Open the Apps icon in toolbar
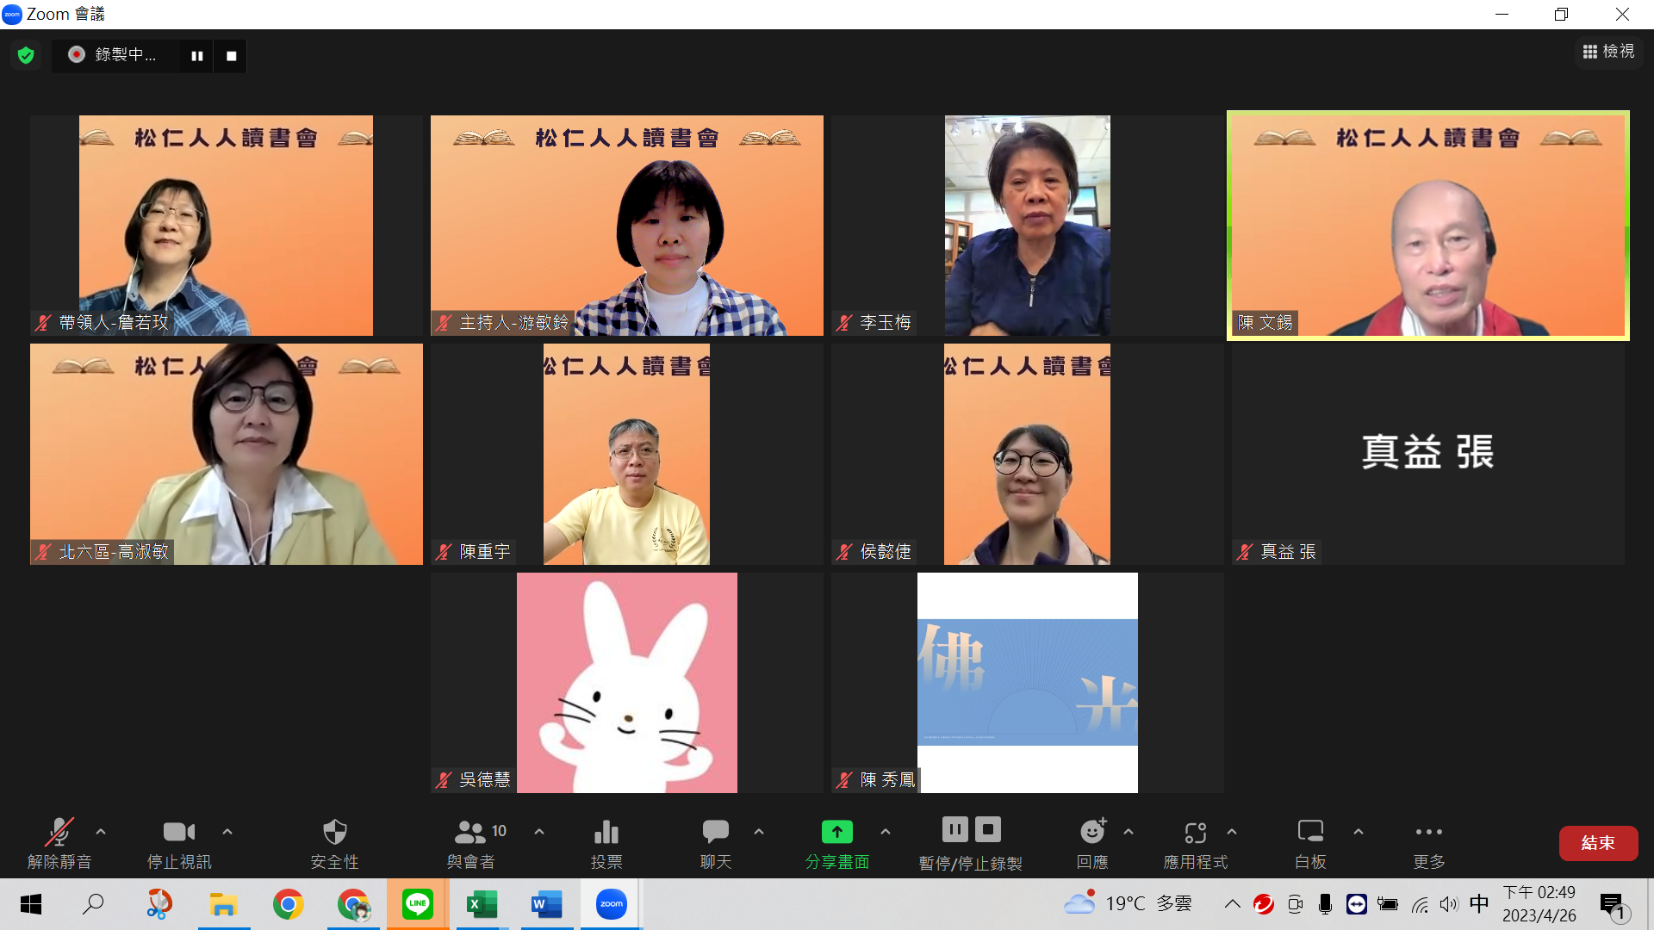This screenshot has height=930, width=1654. (x=1195, y=832)
